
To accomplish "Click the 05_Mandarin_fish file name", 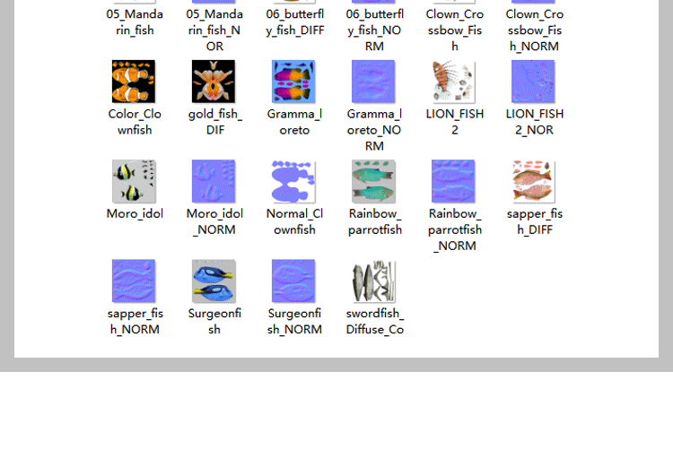I will pos(135,22).
